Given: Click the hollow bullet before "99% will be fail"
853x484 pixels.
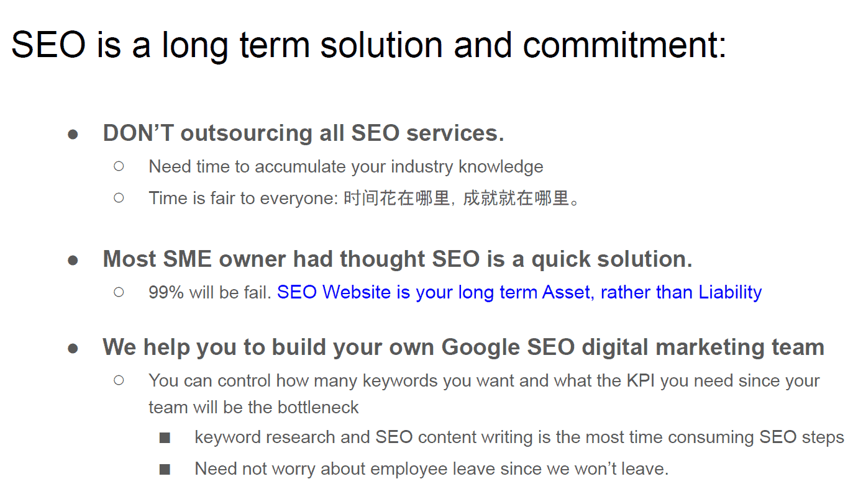Looking at the screenshot, I should [119, 292].
